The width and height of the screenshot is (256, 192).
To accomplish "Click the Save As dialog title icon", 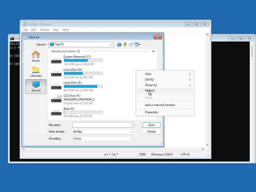I will [26, 37].
